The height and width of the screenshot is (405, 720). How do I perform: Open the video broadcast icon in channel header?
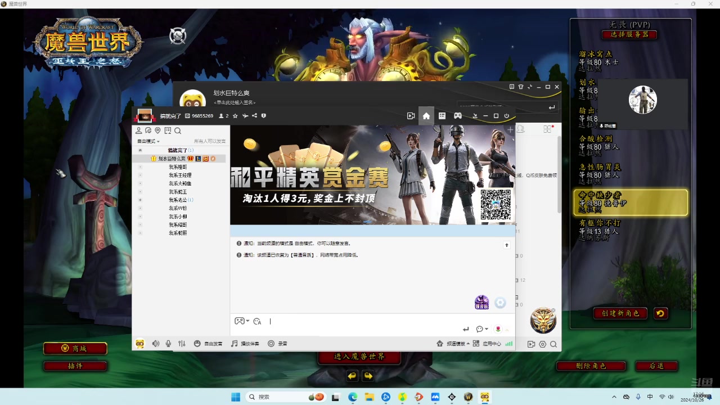(x=411, y=116)
